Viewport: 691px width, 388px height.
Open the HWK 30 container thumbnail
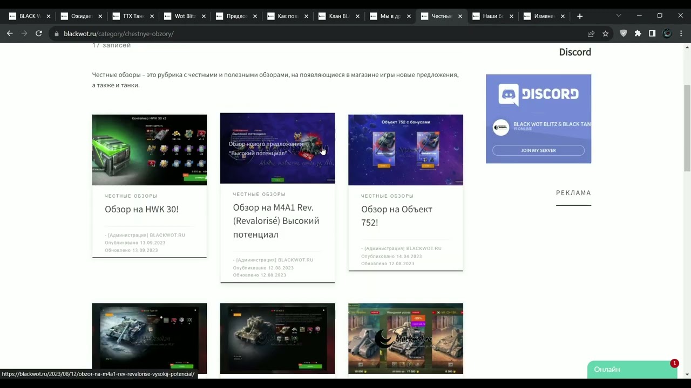[x=150, y=150]
